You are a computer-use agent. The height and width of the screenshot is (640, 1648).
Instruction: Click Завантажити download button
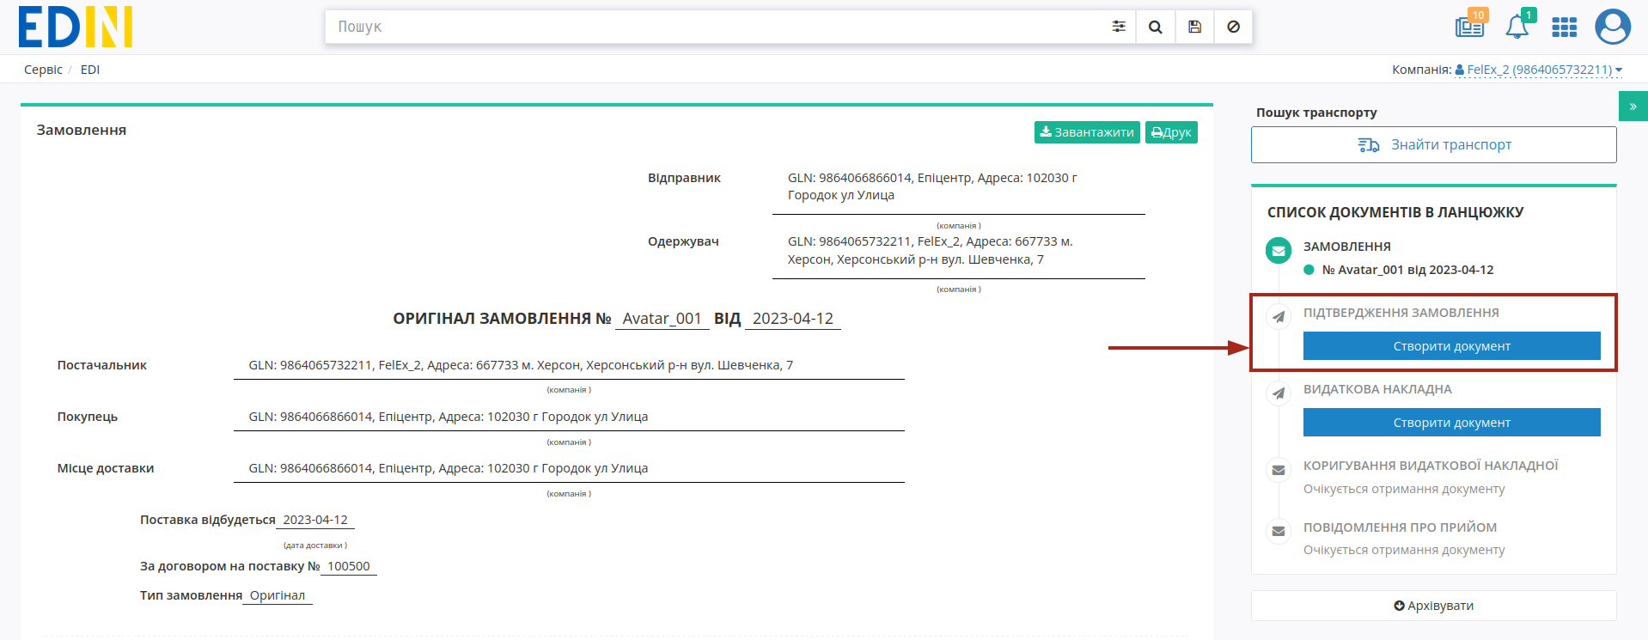tap(1087, 132)
